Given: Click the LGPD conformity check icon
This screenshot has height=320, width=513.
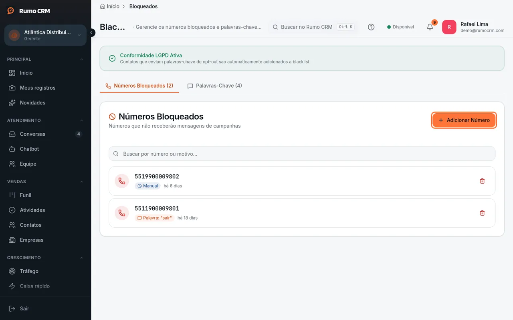Looking at the screenshot, I should pyautogui.click(x=112, y=58).
